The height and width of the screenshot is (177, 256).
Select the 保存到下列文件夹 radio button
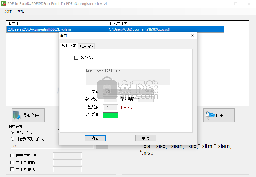12,139
